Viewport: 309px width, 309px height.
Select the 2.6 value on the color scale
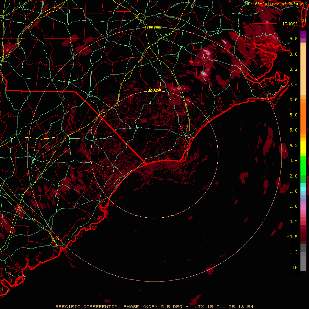(x=294, y=176)
